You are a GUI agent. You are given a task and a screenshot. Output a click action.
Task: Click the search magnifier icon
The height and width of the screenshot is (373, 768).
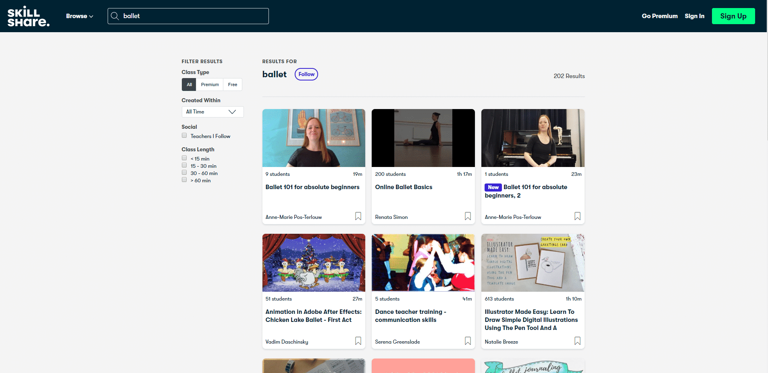115,16
